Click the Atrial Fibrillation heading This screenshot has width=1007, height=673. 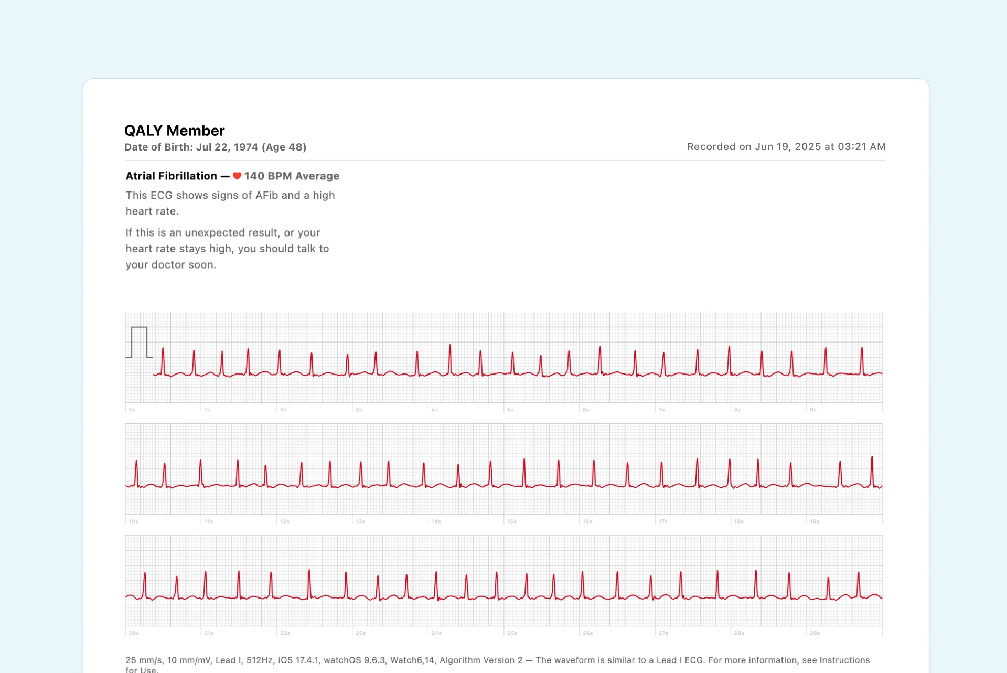[x=171, y=176]
